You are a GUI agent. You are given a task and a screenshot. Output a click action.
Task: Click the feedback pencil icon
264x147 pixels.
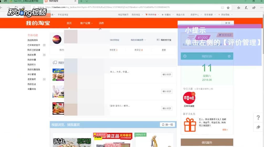(258, 127)
